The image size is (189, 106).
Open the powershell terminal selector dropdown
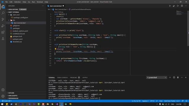(x=157, y=77)
